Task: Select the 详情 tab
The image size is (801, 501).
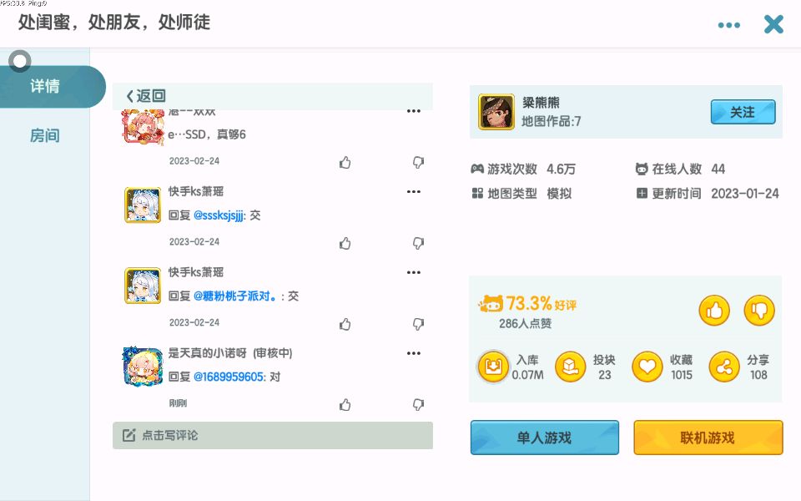Action: pyautogui.click(x=45, y=86)
